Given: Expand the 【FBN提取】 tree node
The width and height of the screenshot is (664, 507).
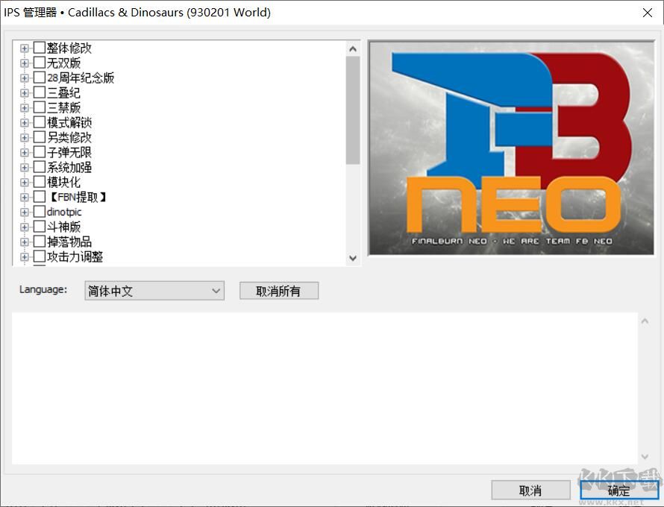Looking at the screenshot, I should 24,198.
